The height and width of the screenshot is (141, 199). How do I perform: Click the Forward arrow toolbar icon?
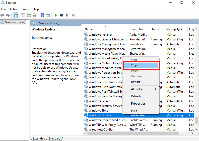point(8,15)
